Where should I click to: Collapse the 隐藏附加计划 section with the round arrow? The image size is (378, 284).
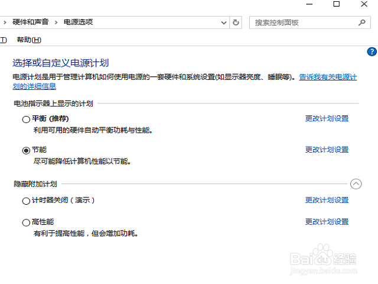click(x=356, y=184)
